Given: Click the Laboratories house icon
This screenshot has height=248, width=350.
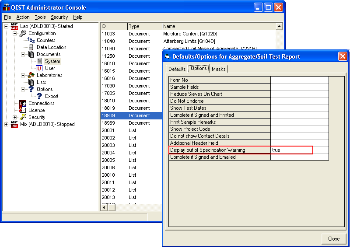Looking at the screenshot, I should [x=31, y=75].
